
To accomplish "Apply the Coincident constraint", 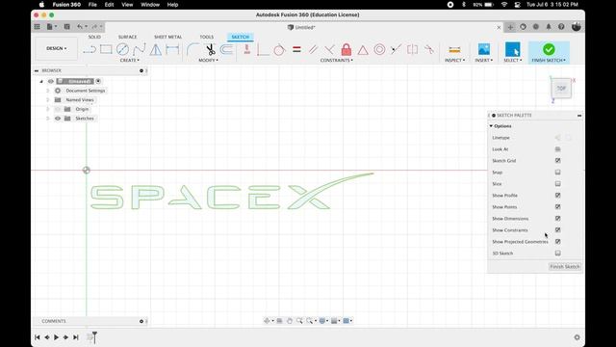I will [x=263, y=50].
